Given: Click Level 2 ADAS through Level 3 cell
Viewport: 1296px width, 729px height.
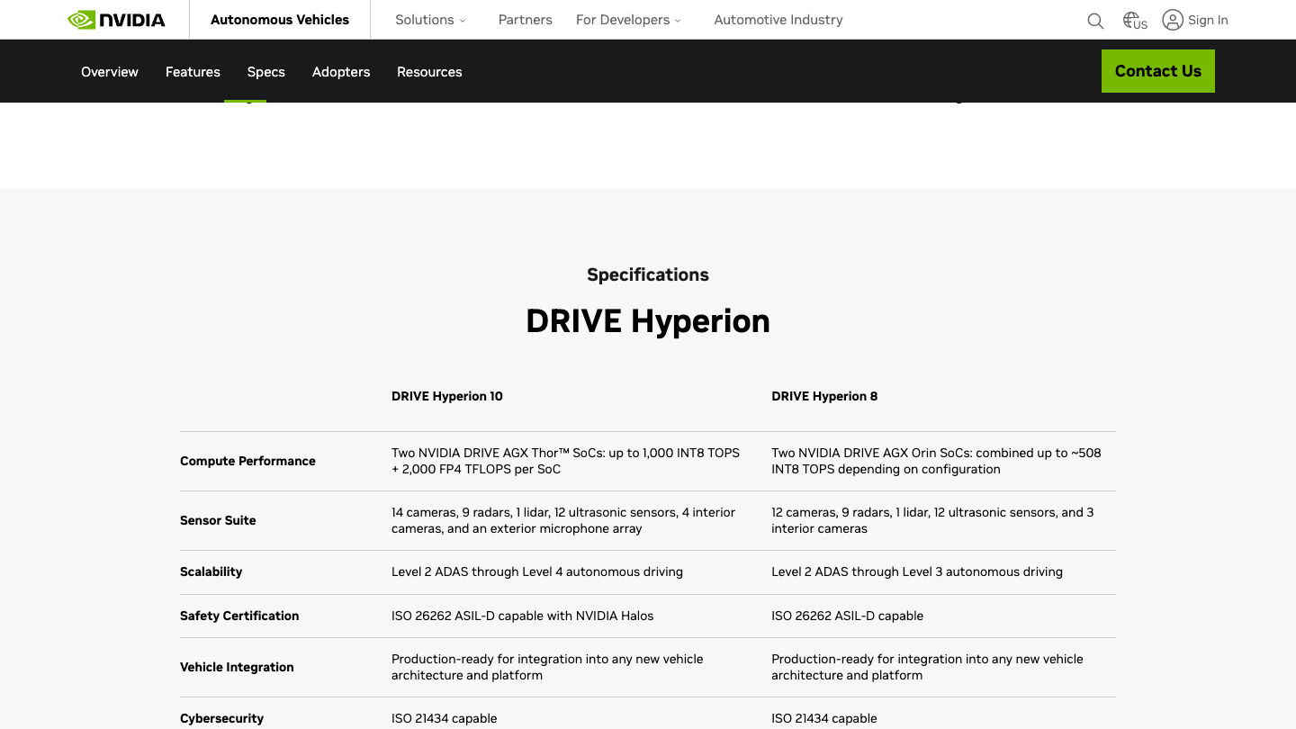Looking at the screenshot, I should pyautogui.click(x=917, y=571).
